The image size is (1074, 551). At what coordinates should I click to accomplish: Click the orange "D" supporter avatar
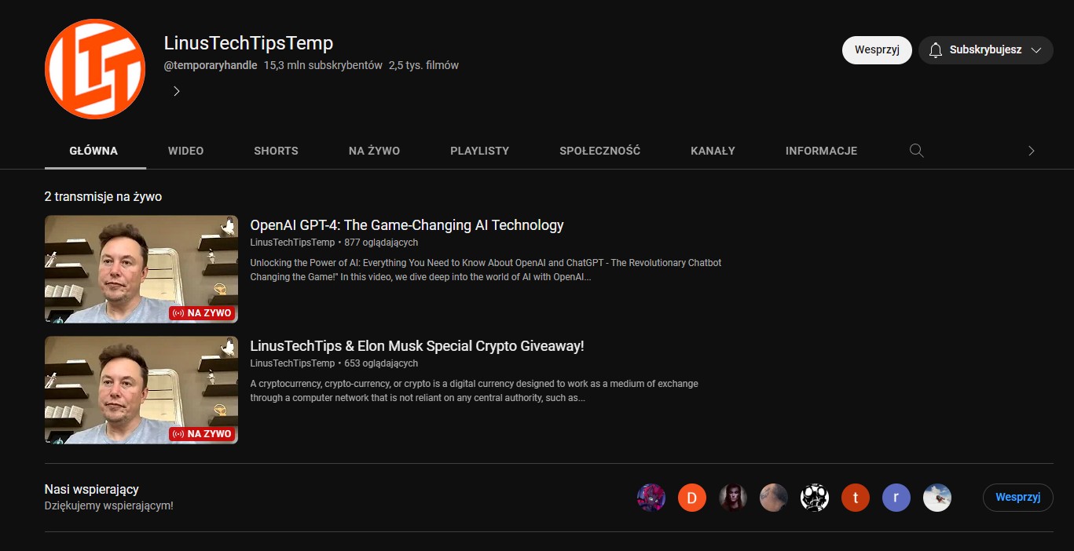[x=692, y=498]
